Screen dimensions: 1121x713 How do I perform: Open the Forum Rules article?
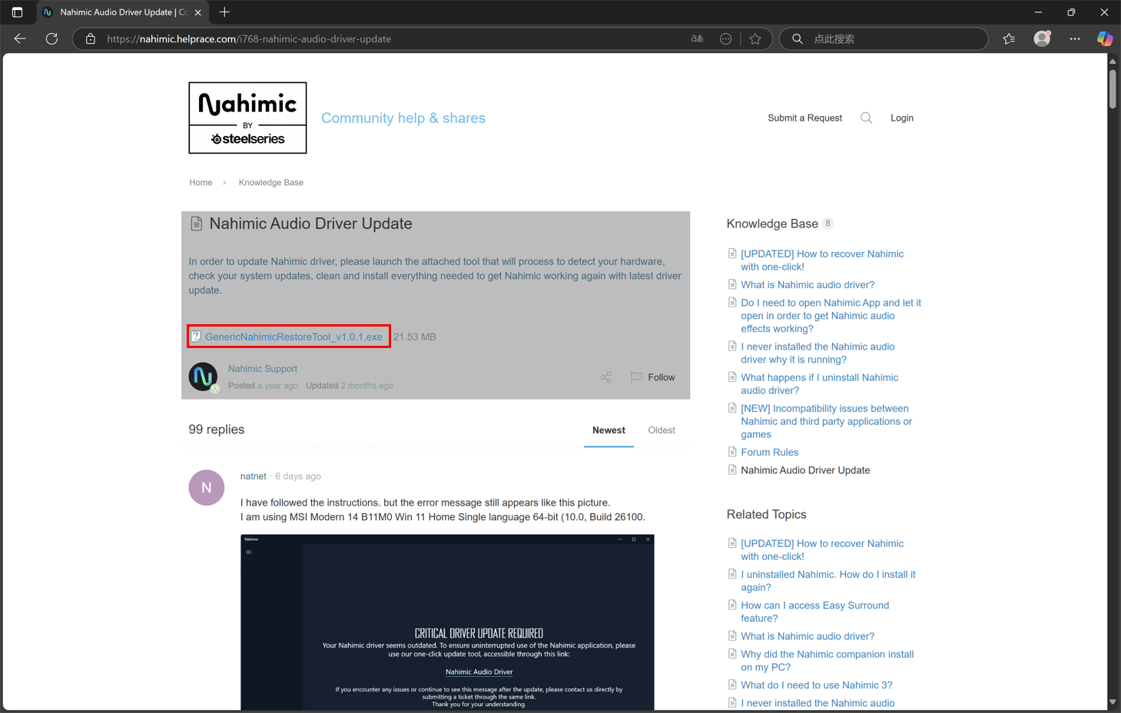click(769, 452)
